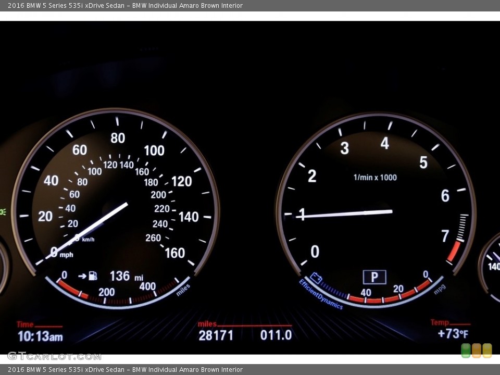500x375 pixels.
Task: Click the 400 mark on fuel range scale
Action: (x=147, y=286)
